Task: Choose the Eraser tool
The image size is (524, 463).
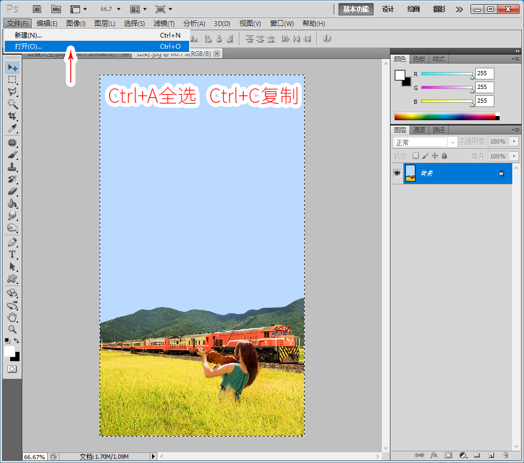Action: (12, 191)
